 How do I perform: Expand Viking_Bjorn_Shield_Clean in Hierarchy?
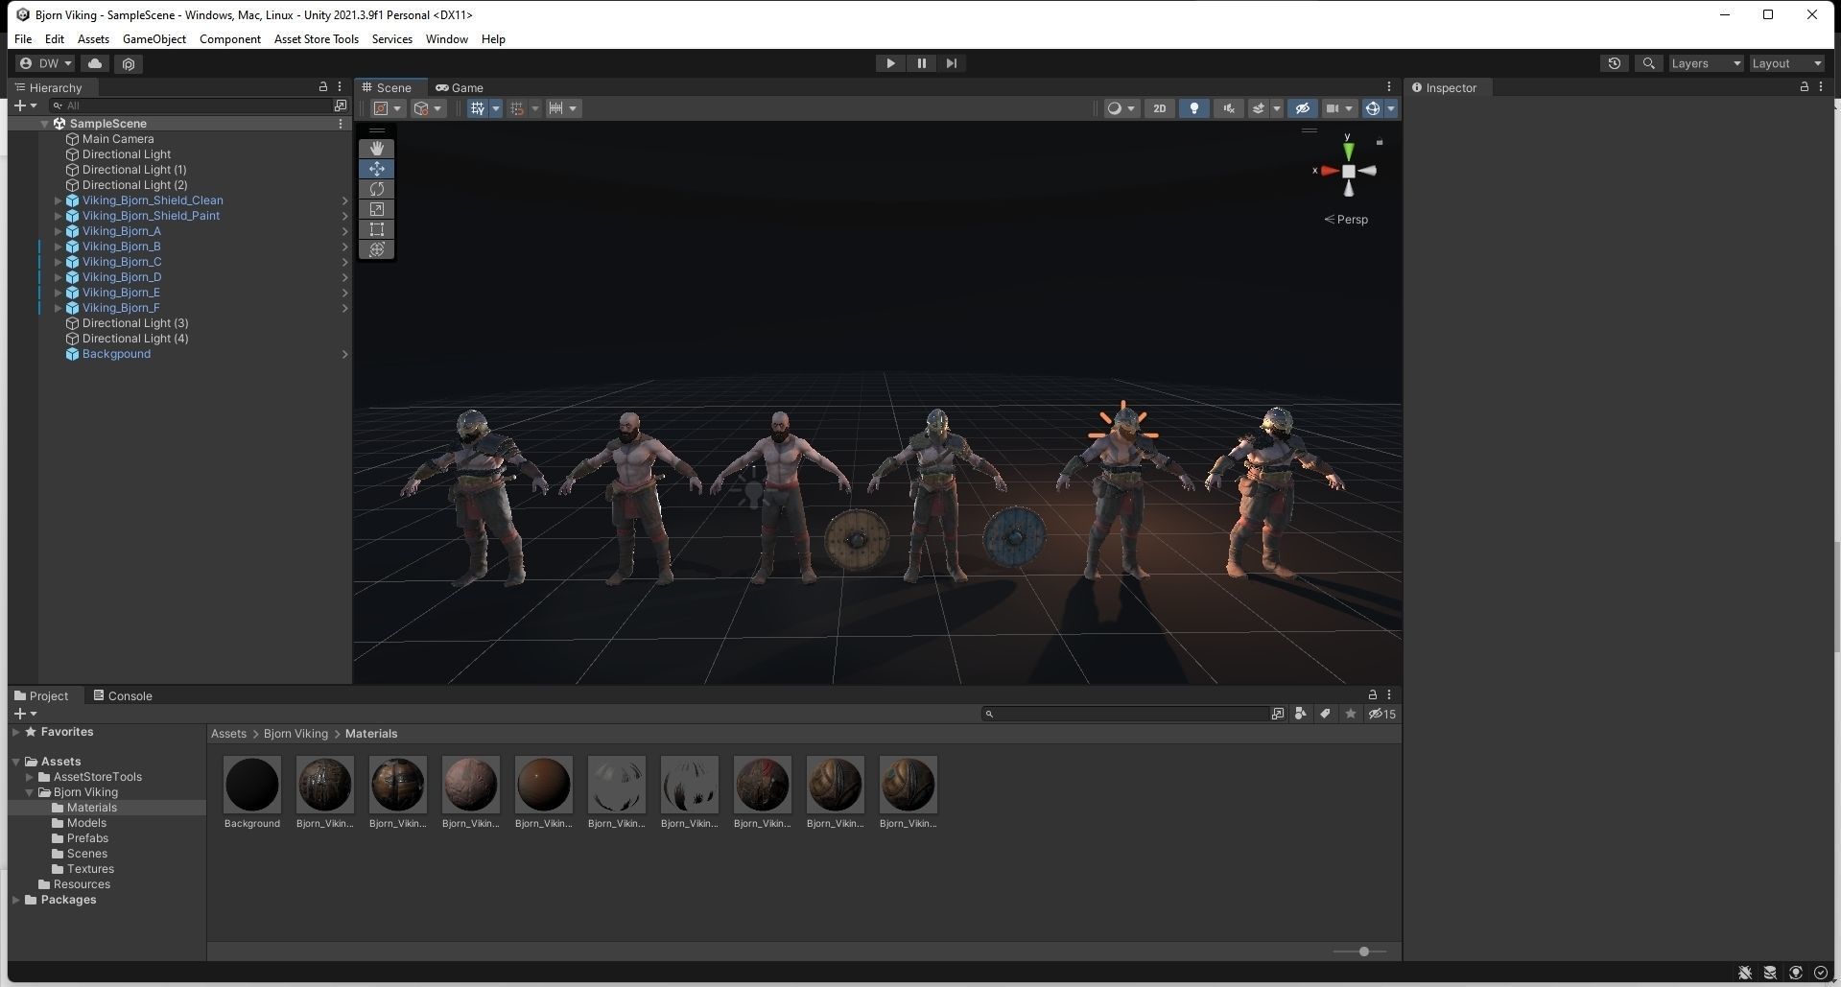pyautogui.click(x=58, y=200)
